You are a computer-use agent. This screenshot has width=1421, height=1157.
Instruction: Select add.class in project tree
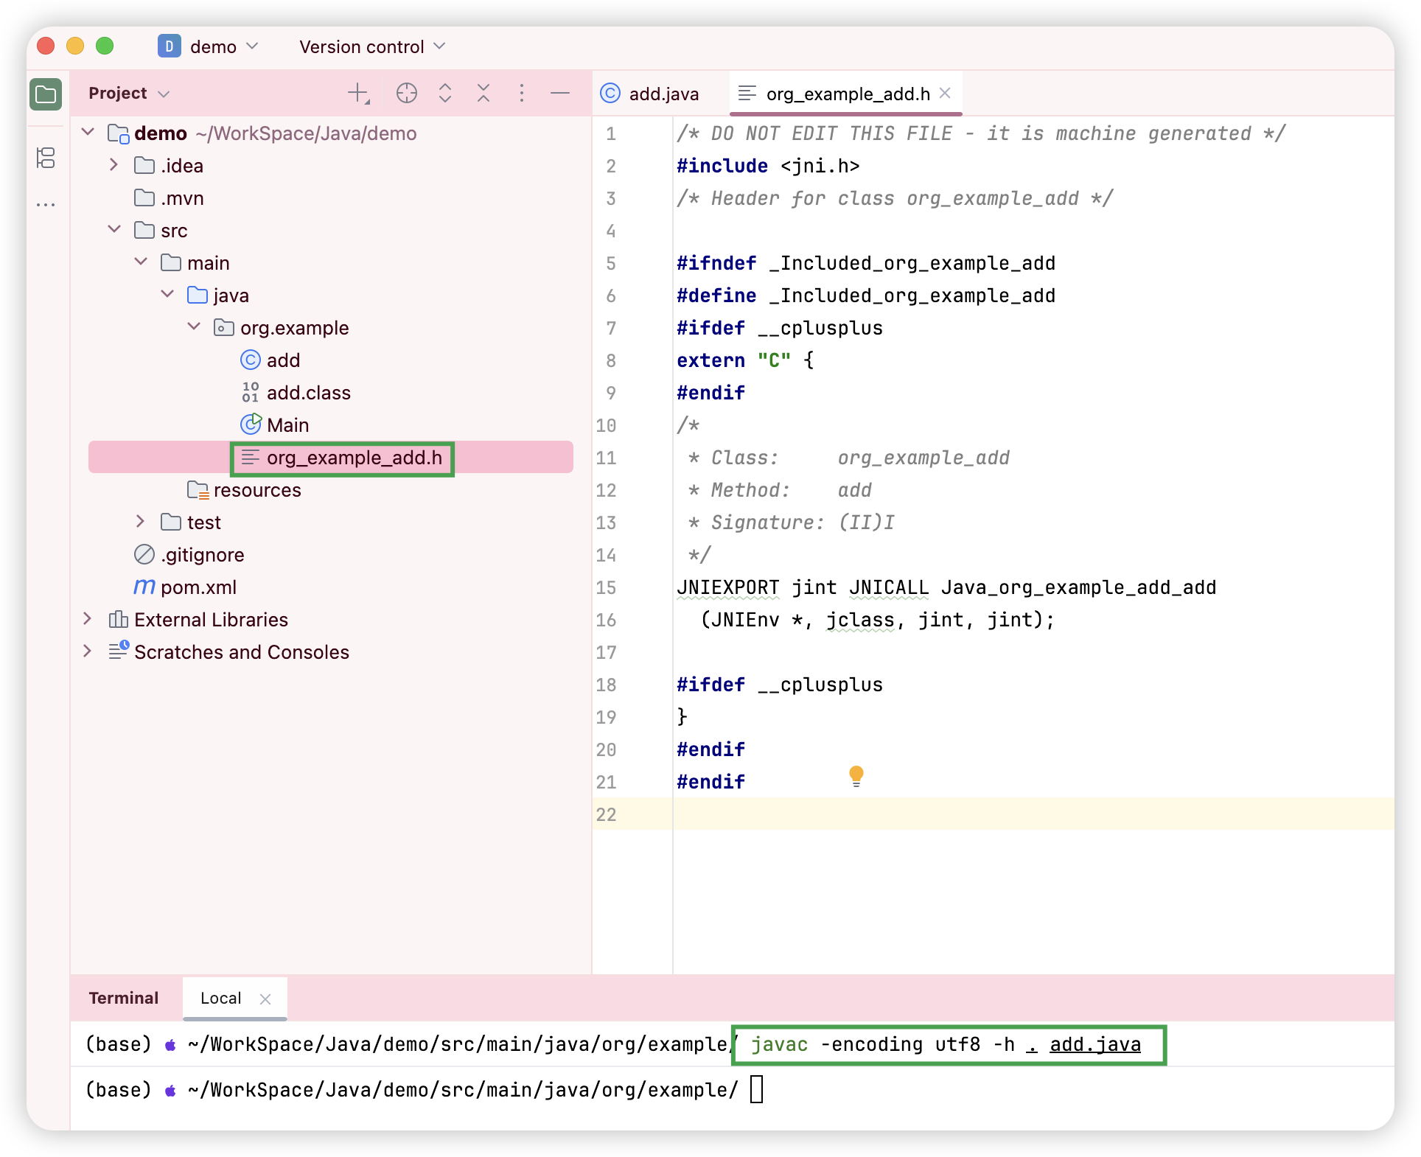click(309, 393)
